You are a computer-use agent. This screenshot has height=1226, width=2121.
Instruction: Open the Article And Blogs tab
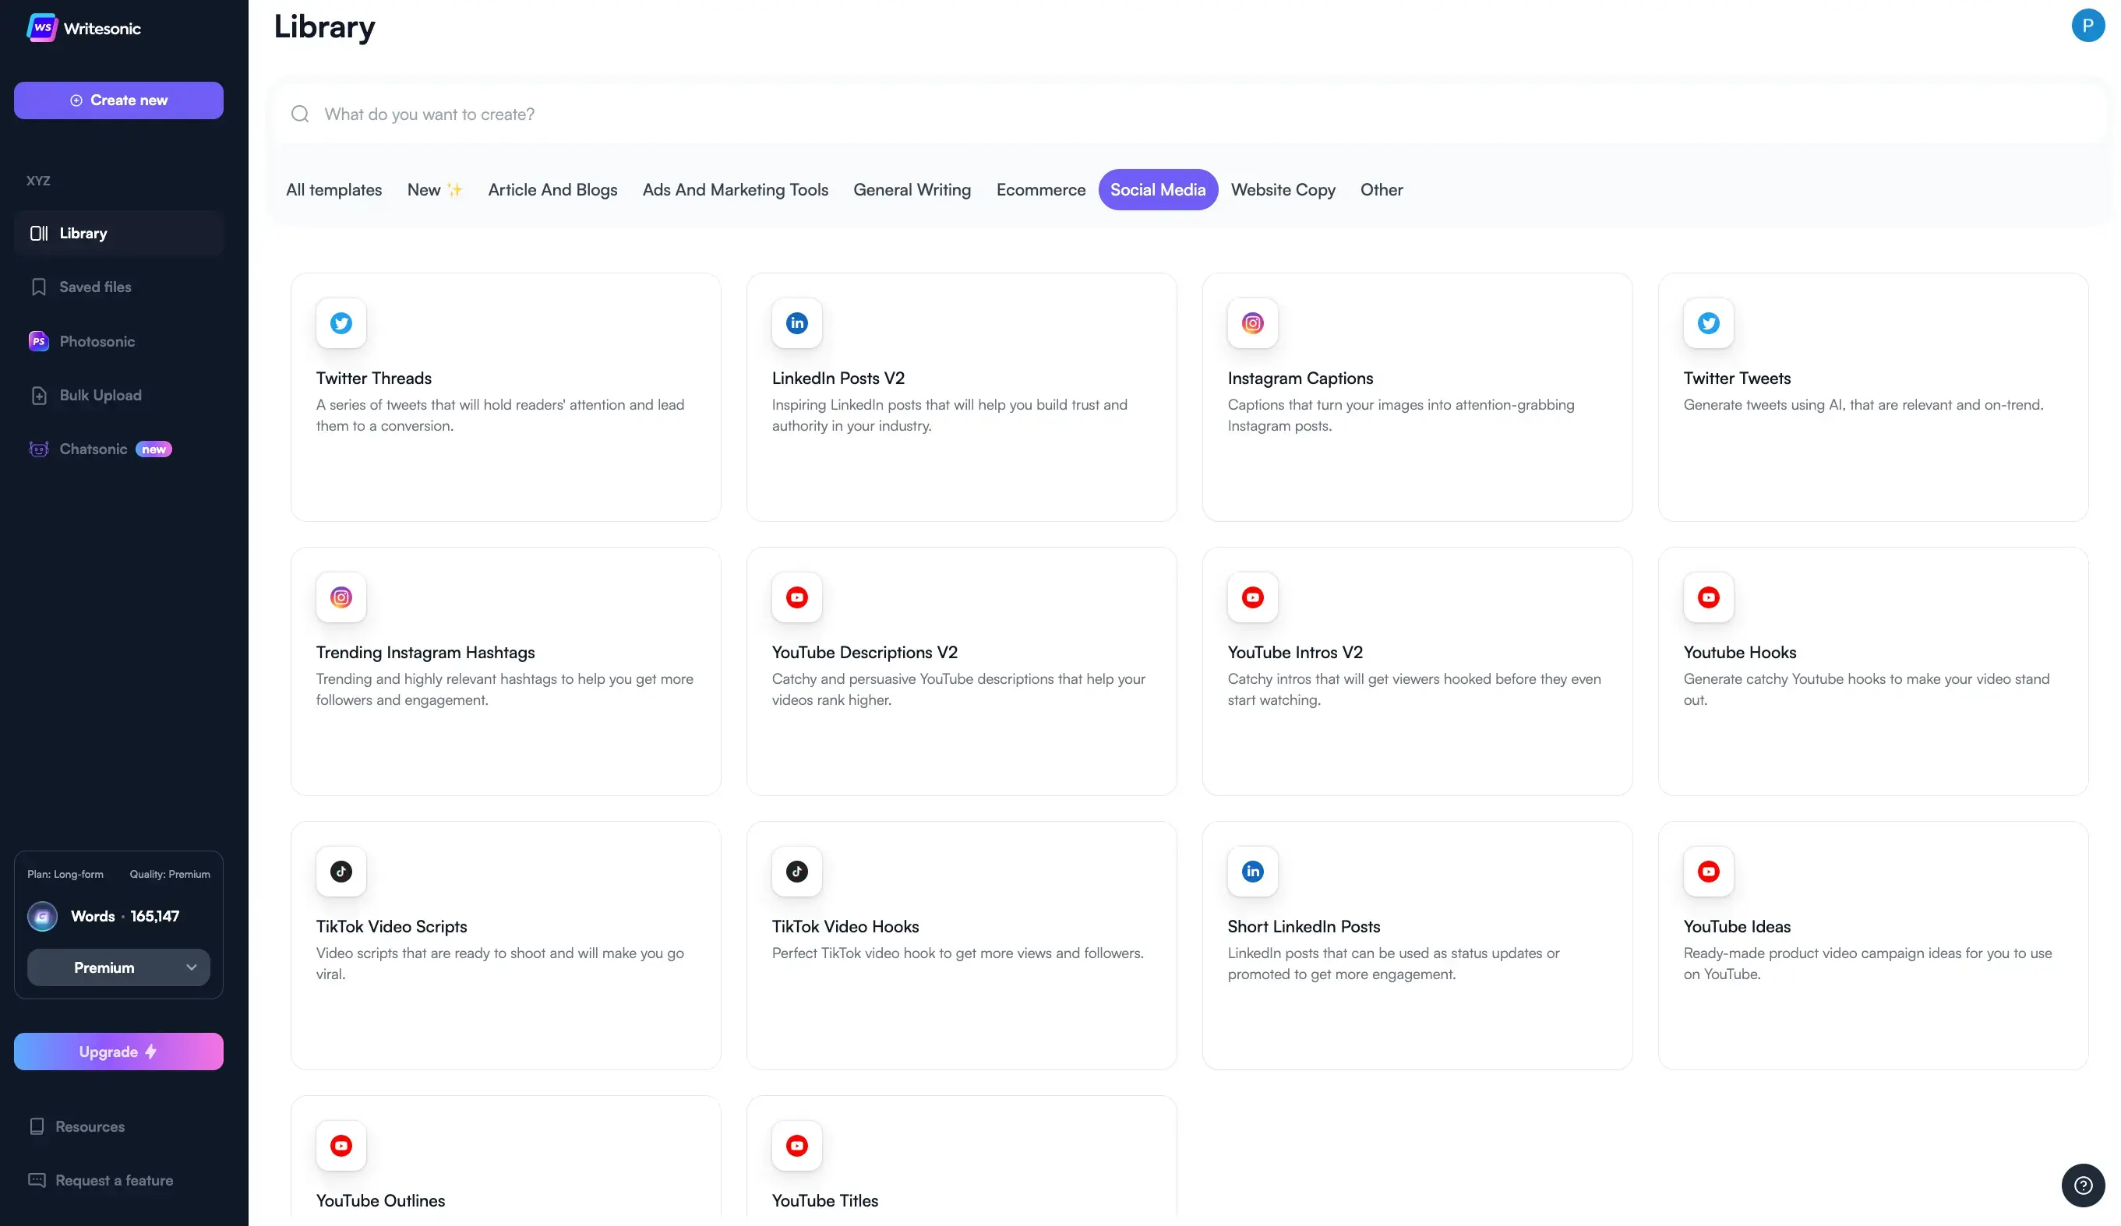tap(552, 190)
